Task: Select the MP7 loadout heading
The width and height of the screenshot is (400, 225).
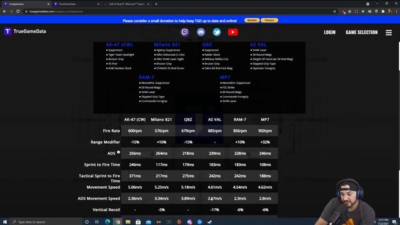Action: pos(225,77)
